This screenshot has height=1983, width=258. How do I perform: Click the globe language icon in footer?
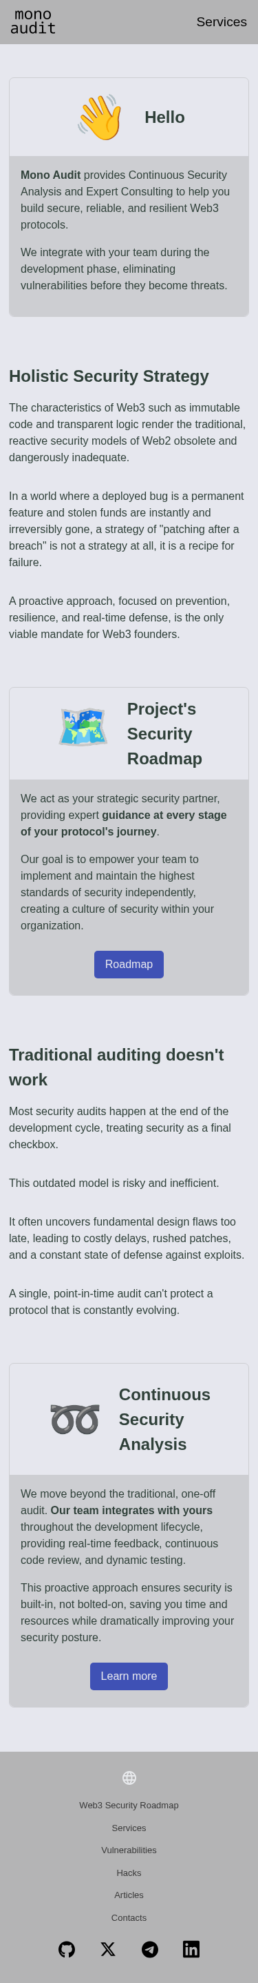click(129, 1777)
